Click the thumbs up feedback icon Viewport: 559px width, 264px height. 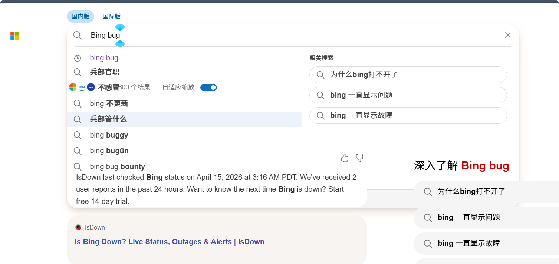pos(345,158)
